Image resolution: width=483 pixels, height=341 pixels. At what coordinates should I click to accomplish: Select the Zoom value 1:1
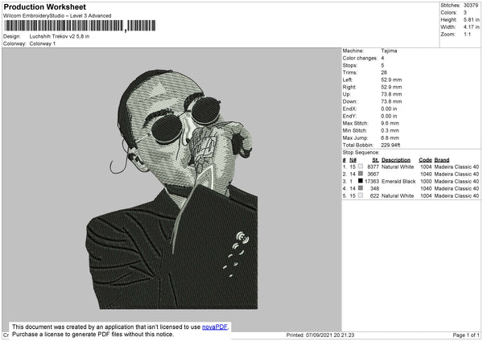467,34
